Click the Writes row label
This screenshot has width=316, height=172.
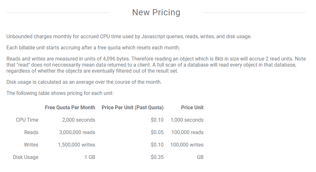click(31, 145)
